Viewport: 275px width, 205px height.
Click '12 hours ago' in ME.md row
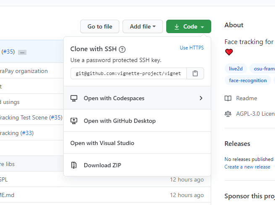pos(187,195)
